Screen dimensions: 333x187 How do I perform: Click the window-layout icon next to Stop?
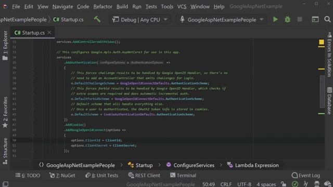315,20
